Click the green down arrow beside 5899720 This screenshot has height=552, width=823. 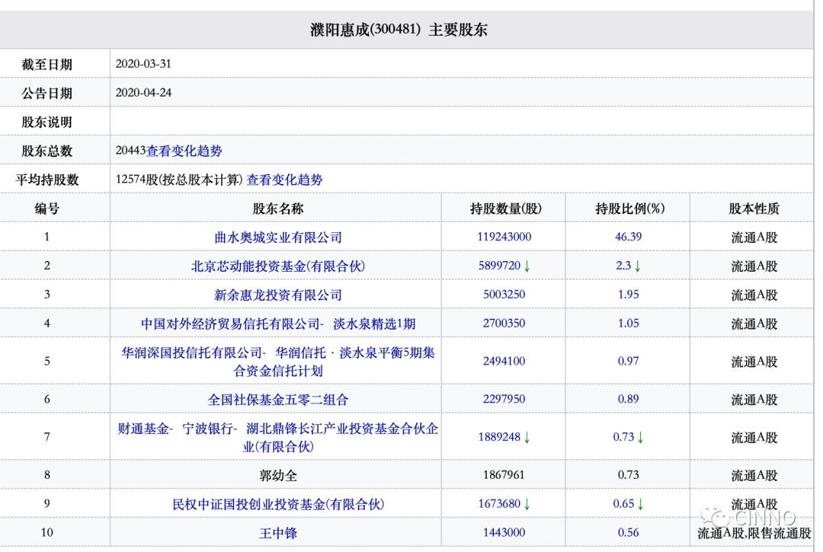[527, 266]
